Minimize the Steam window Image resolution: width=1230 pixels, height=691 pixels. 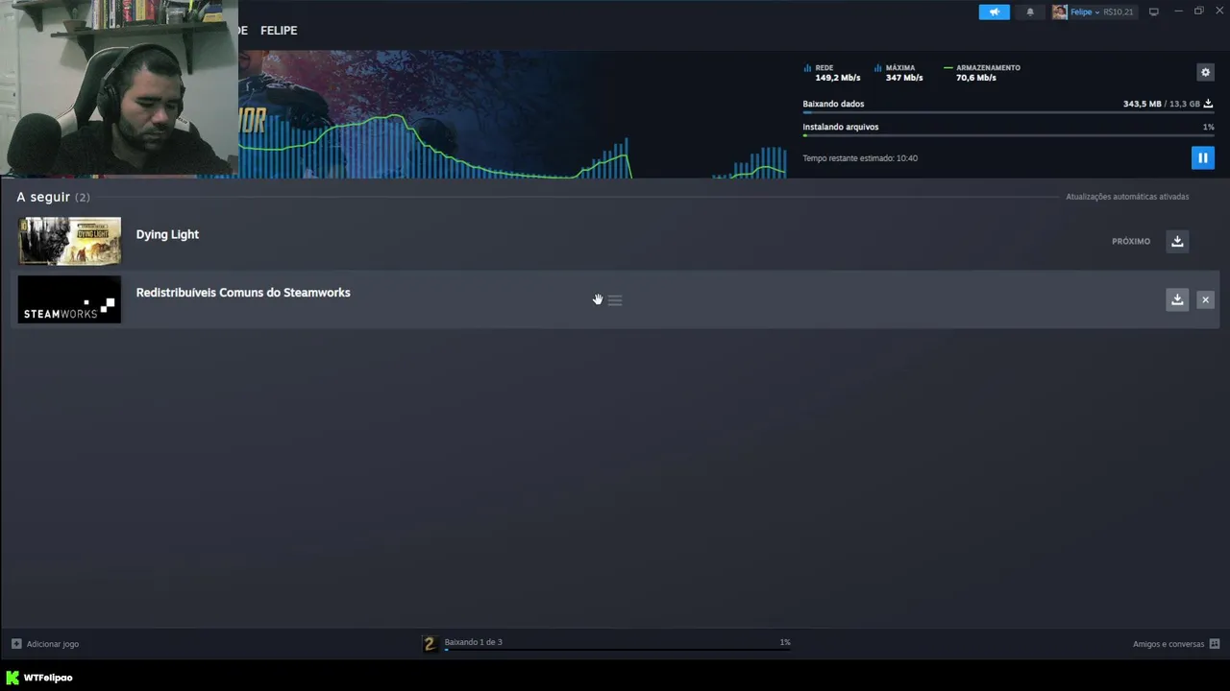point(1178,12)
